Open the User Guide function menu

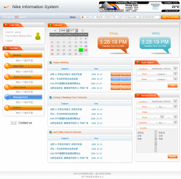pos(23,87)
